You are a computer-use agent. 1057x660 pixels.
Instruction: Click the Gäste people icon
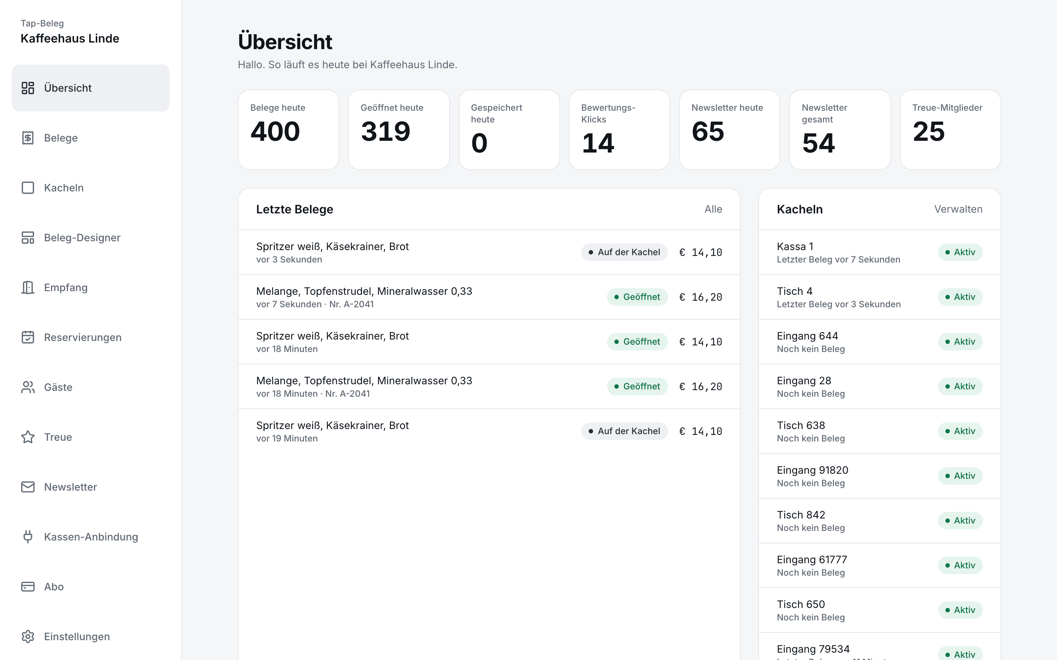click(28, 387)
